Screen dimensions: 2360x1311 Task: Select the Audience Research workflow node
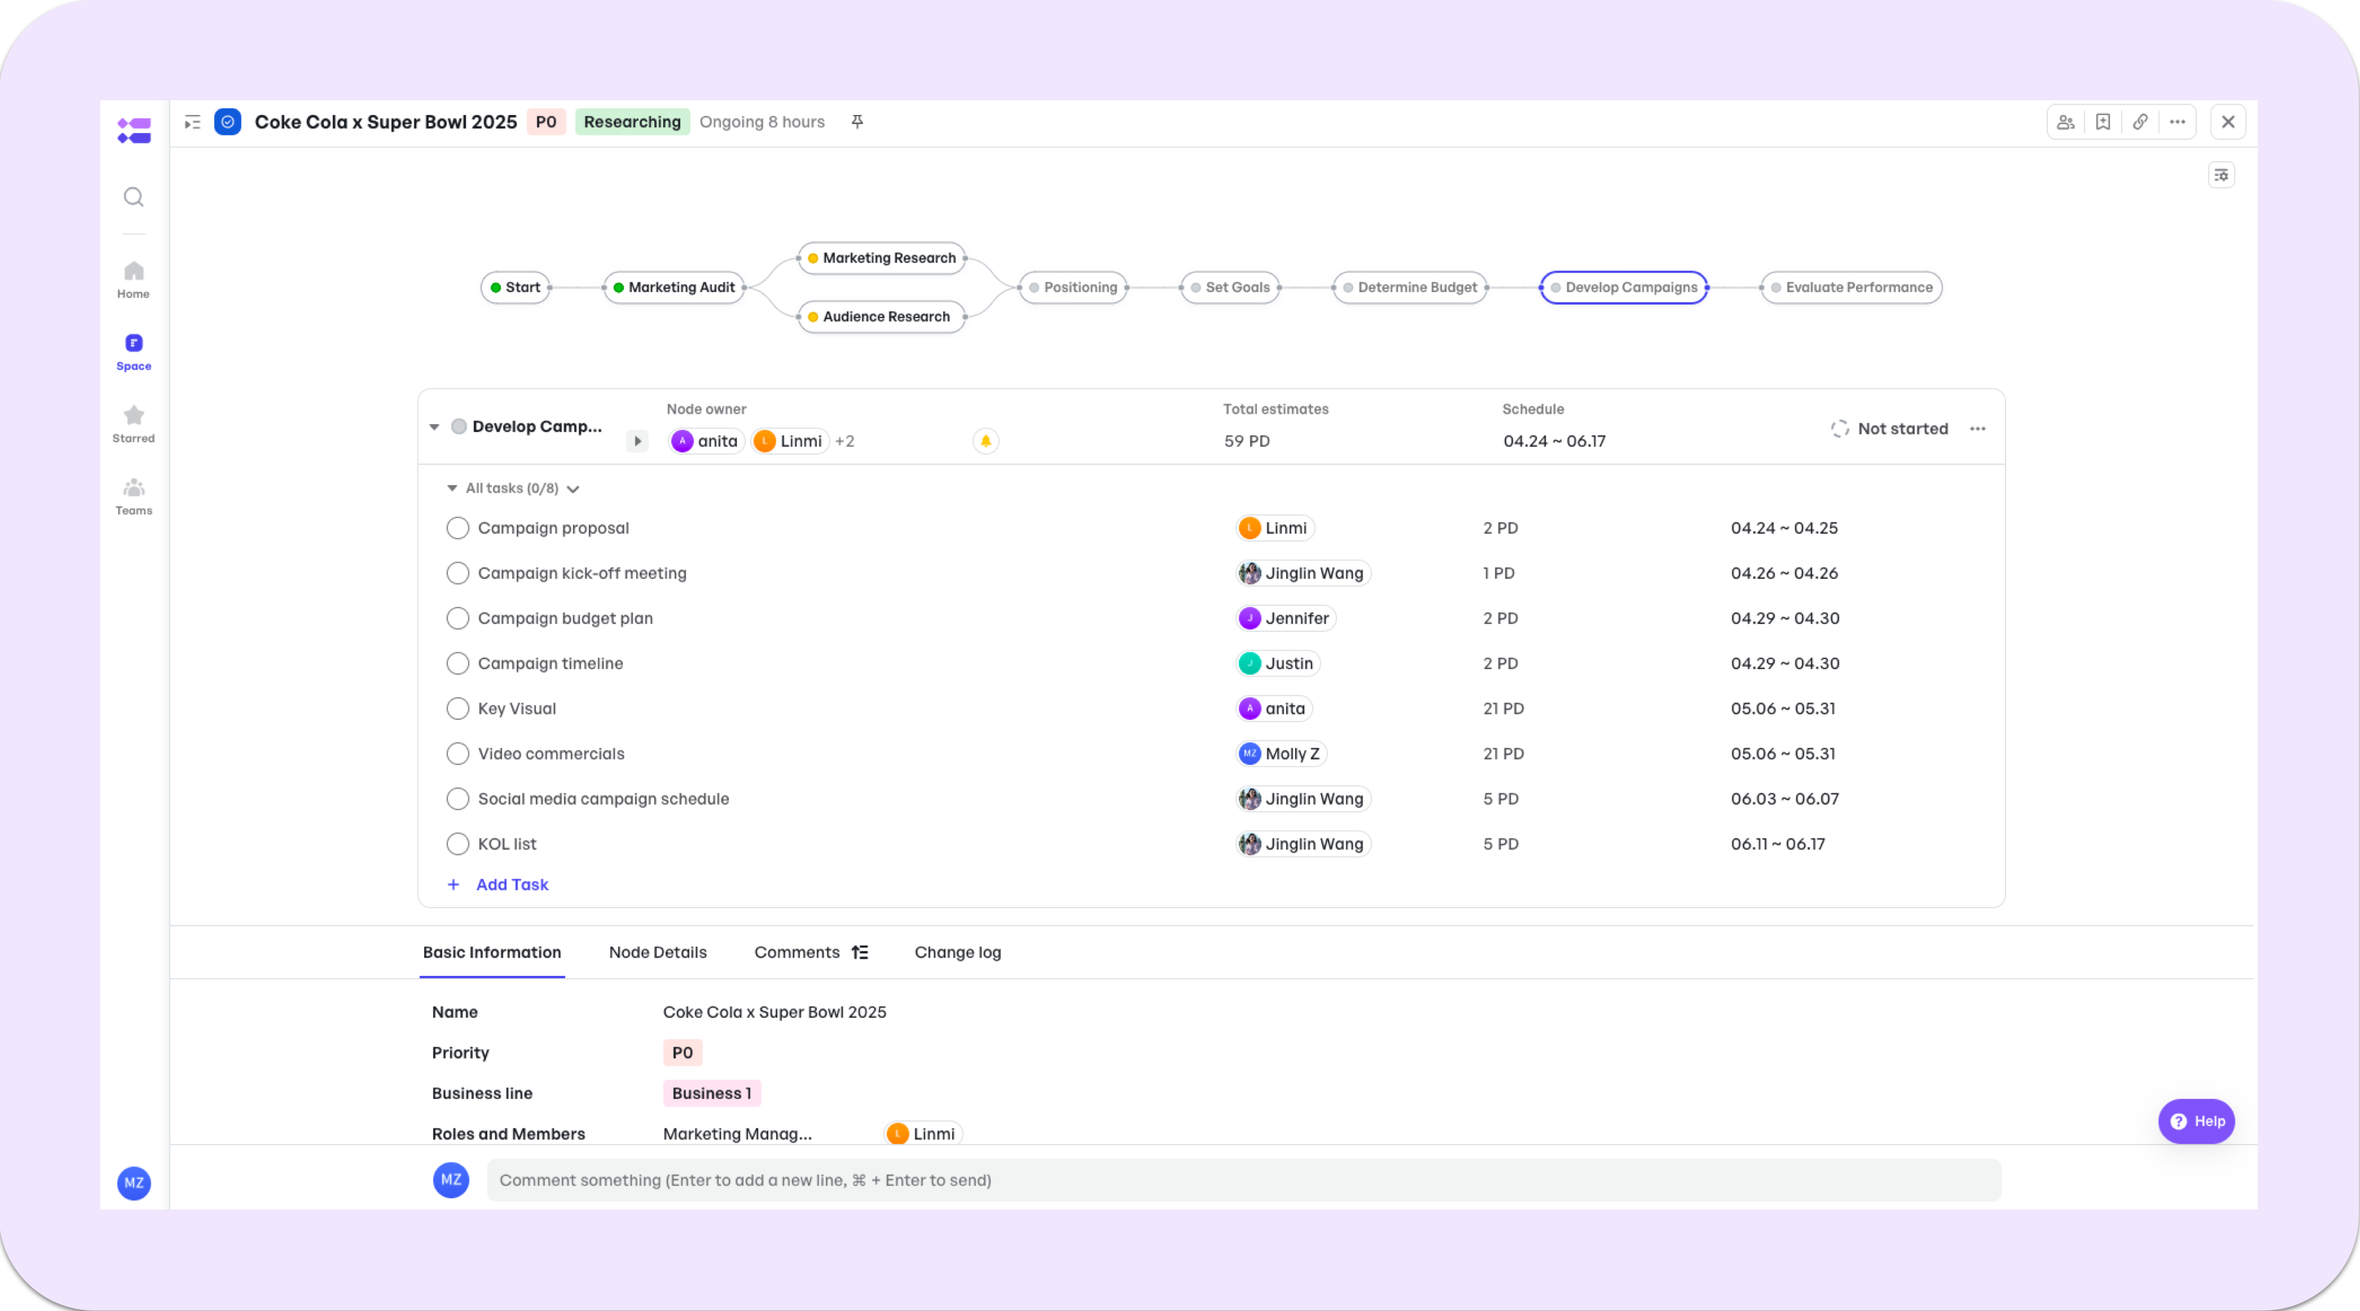pos(881,316)
